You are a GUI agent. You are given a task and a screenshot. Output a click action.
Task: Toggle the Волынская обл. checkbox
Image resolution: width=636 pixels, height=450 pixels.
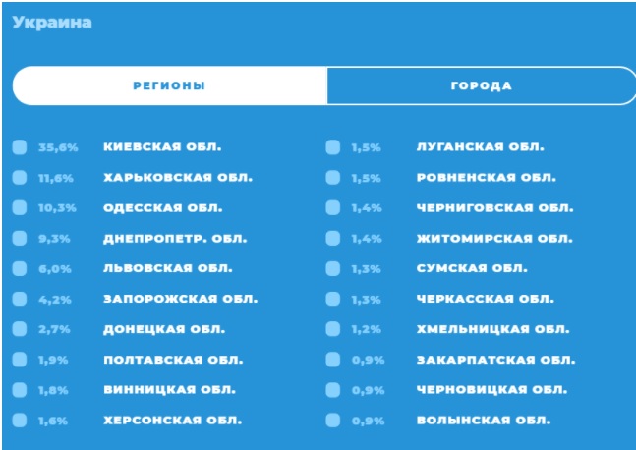point(333,421)
